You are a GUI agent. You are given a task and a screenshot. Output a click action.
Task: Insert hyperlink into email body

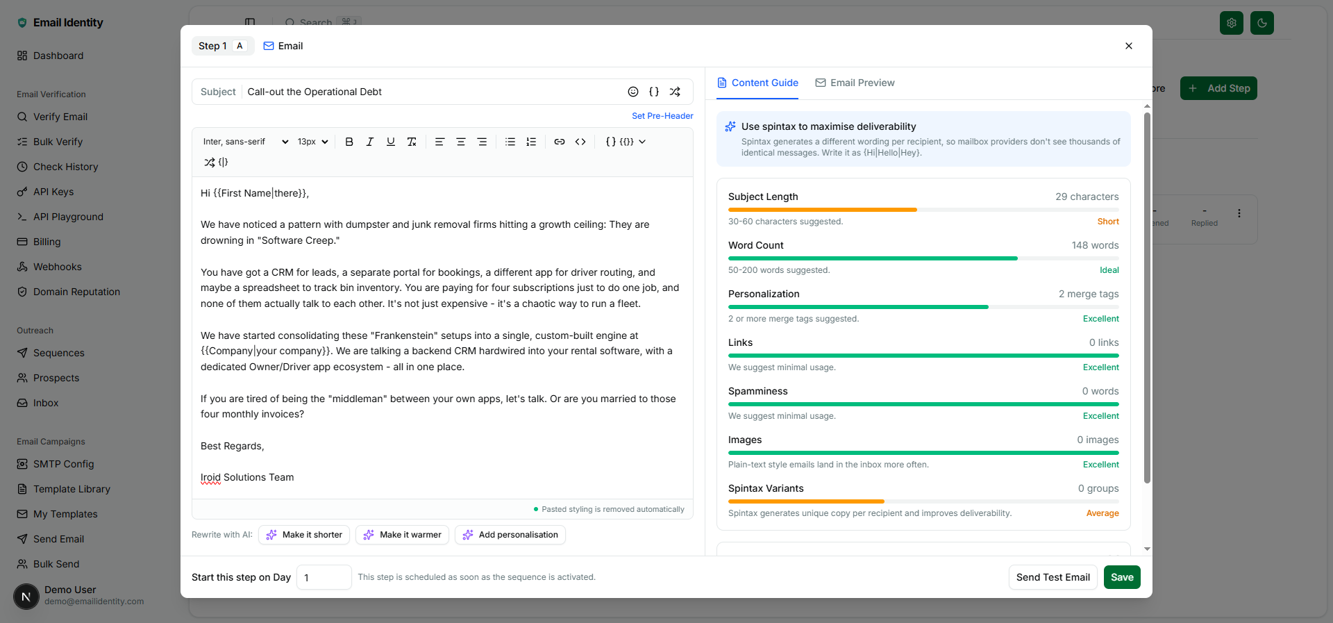[560, 142]
